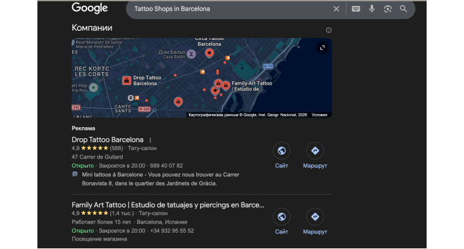Start voice search with the microphone icon
The height and width of the screenshot is (249, 464).
point(371,9)
